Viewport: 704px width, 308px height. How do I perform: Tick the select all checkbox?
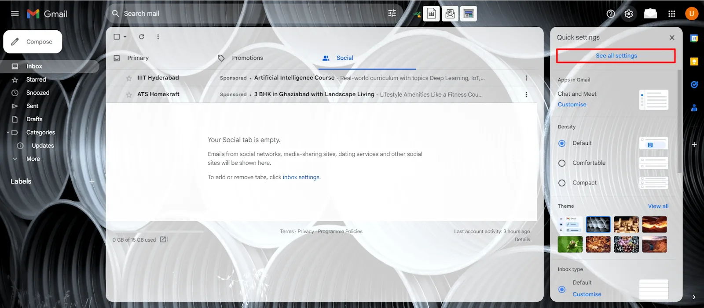[117, 37]
